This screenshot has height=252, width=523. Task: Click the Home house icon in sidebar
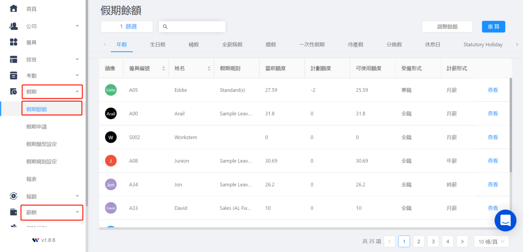[x=13, y=9]
